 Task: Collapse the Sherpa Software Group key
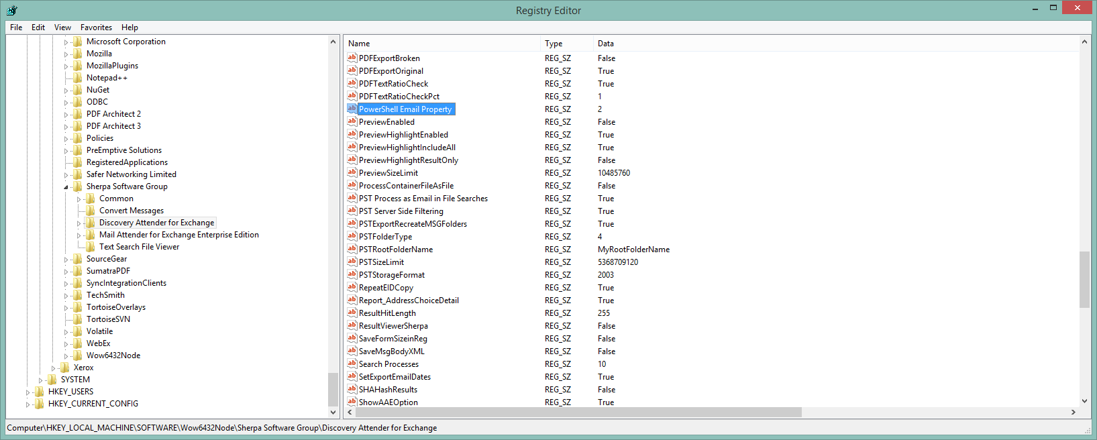click(x=66, y=187)
